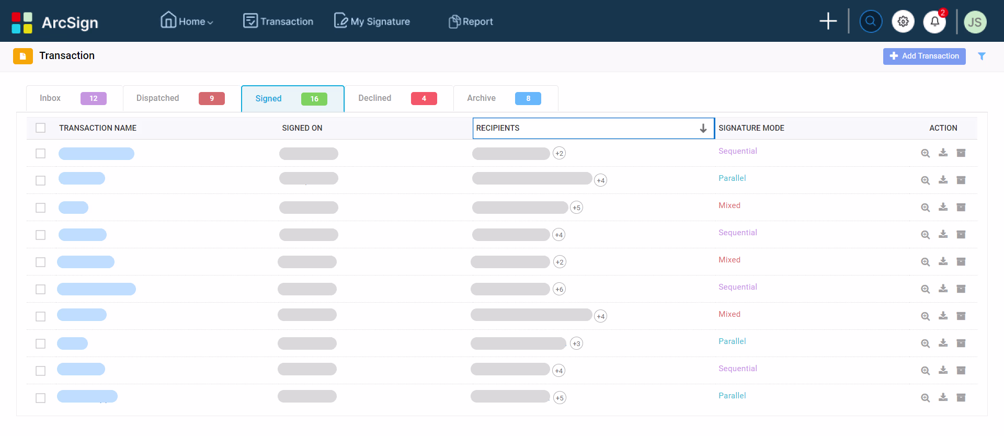Click the My Signature menu item
1004x436 pixels.
tap(372, 21)
